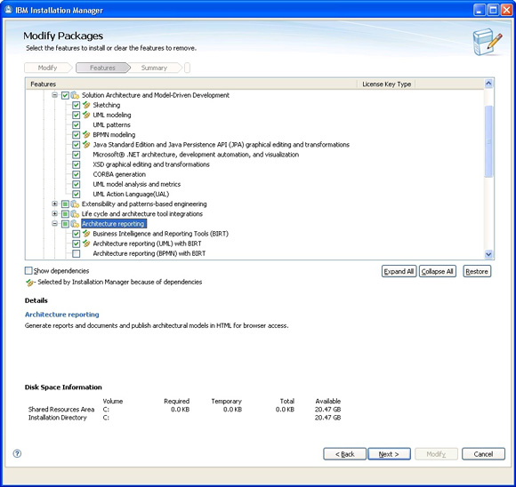Click the dependency icon beside UML modeling
This screenshot has width=516, height=487.
pos(86,115)
